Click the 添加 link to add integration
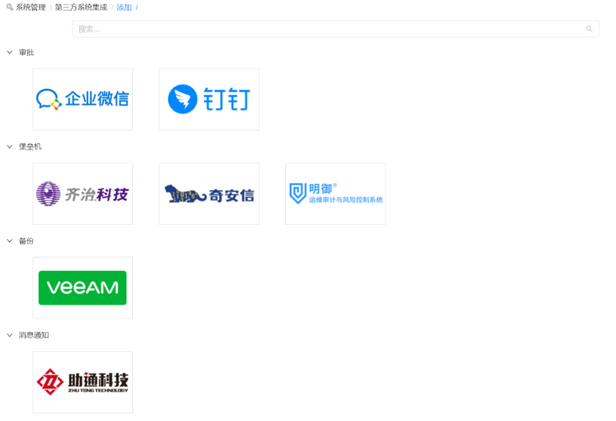The image size is (616, 421). pyautogui.click(x=124, y=8)
